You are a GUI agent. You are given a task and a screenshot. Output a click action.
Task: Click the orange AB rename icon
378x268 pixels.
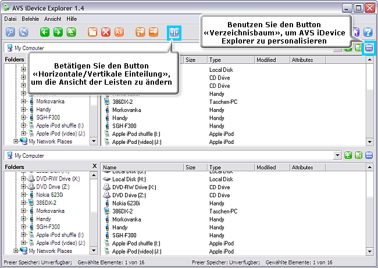(x=119, y=32)
